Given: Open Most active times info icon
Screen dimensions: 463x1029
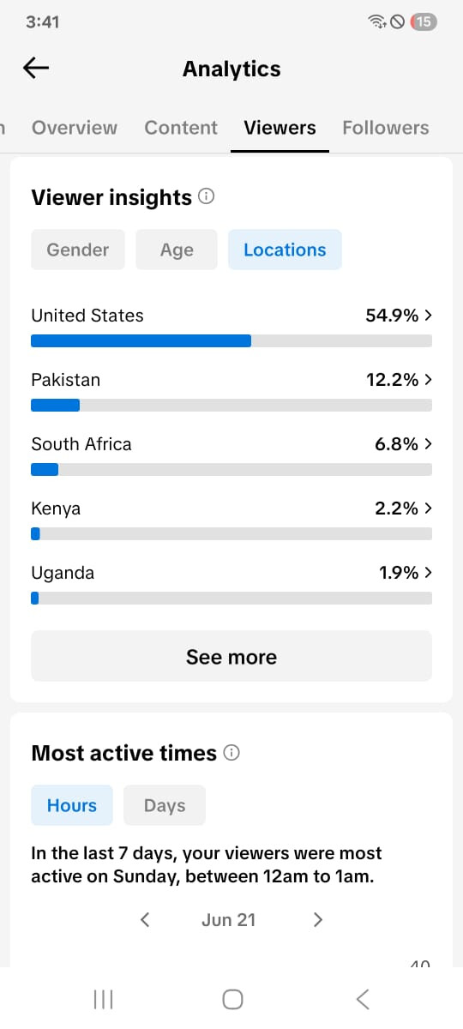Looking at the screenshot, I should [x=231, y=752].
